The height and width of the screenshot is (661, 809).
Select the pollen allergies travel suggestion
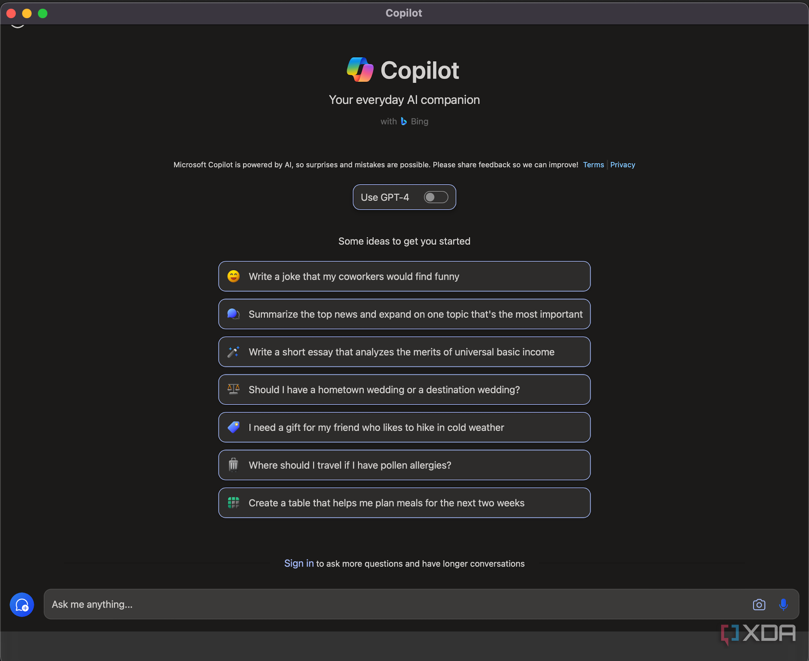coord(350,465)
